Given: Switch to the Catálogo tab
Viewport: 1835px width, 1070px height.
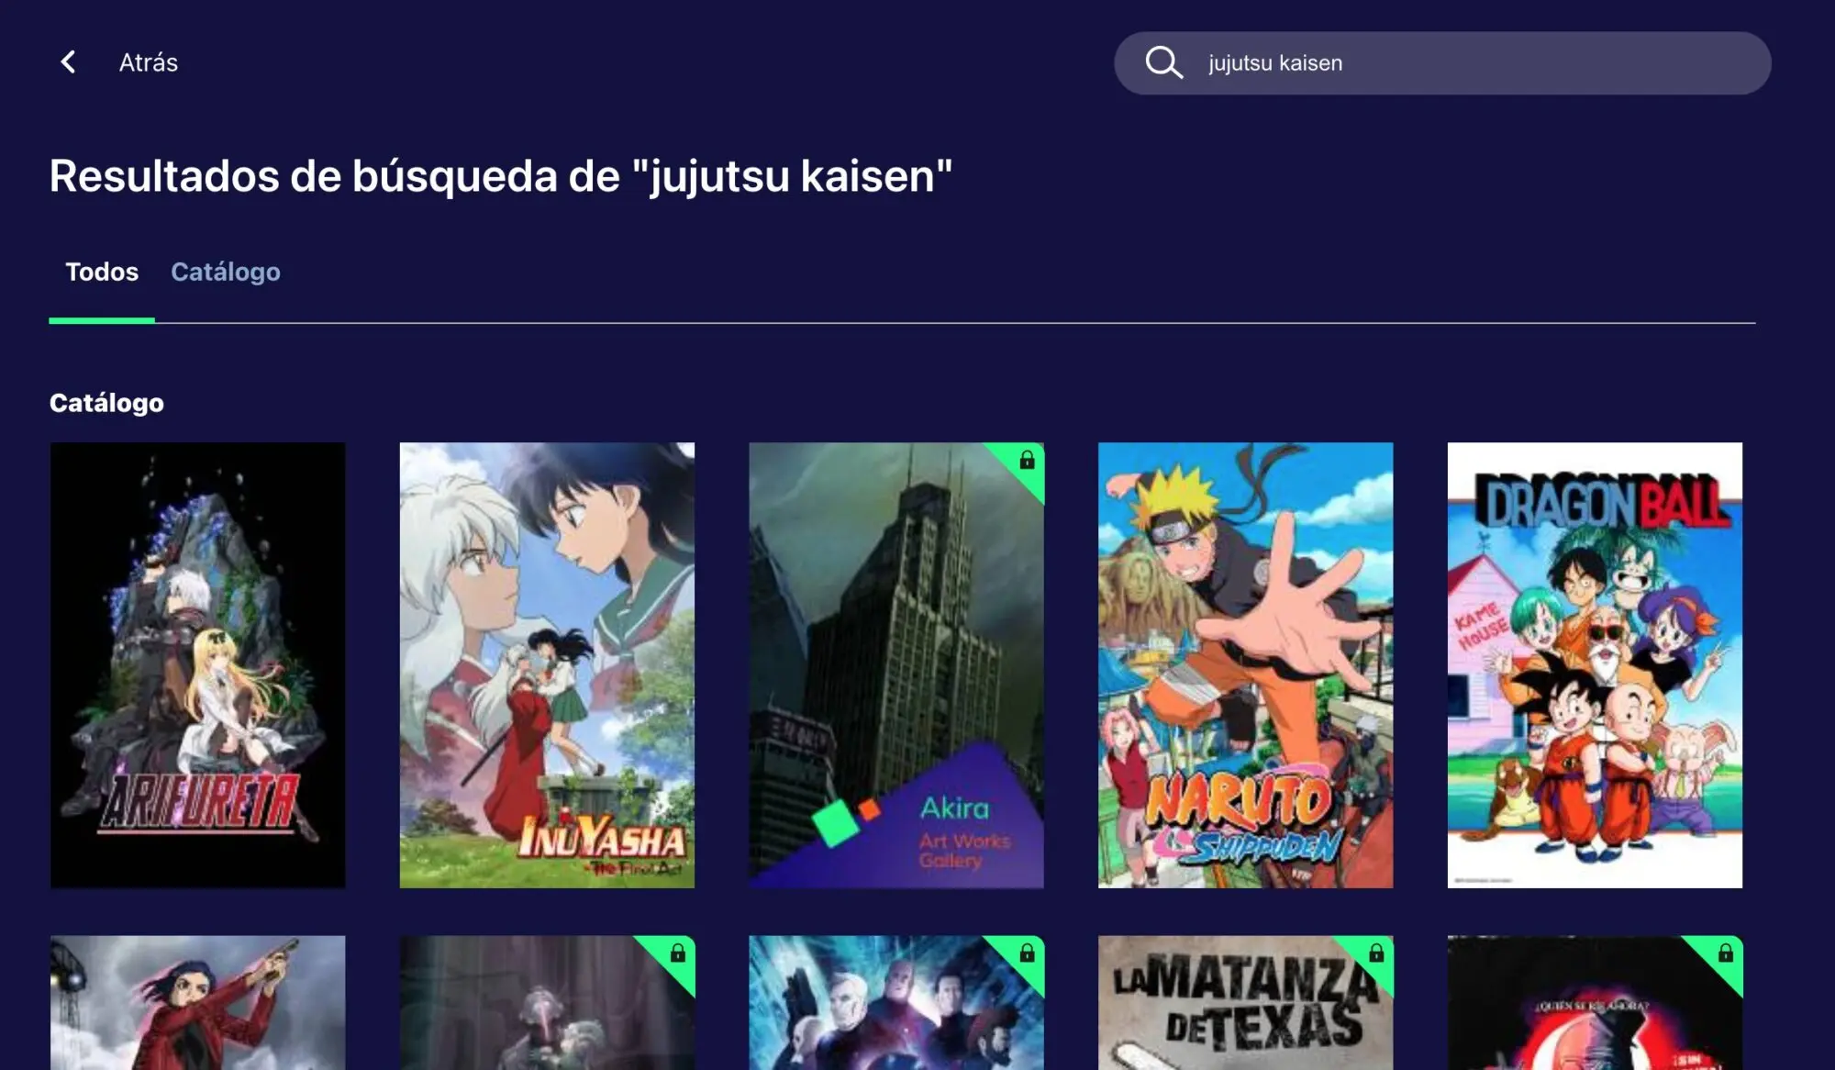Looking at the screenshot, I should tap(226, 272).
